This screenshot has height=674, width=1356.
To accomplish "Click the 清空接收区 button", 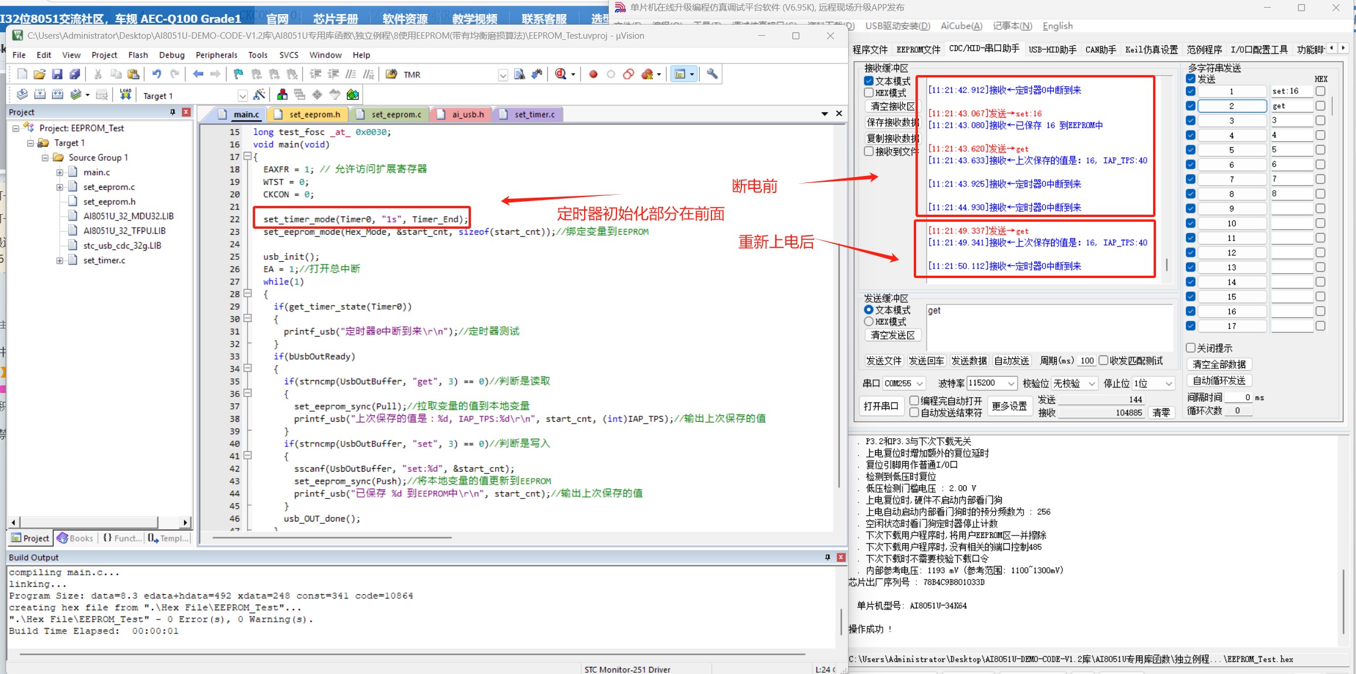I will (x=893, y=106).
